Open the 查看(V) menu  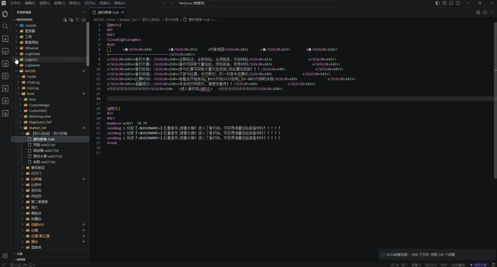pos(59,3)
